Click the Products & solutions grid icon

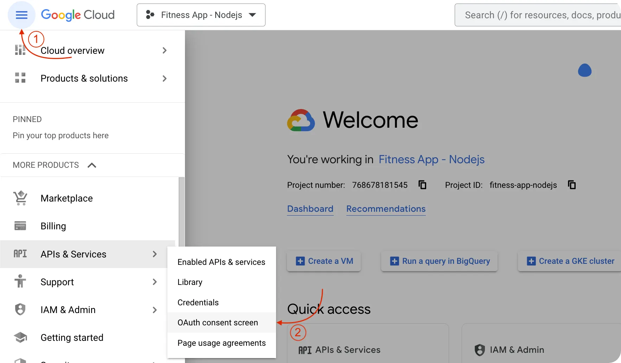[20, 78]
